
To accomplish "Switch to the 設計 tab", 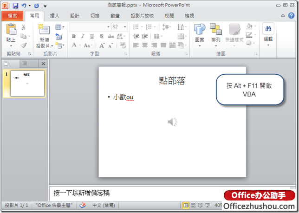I will [75, 16].
